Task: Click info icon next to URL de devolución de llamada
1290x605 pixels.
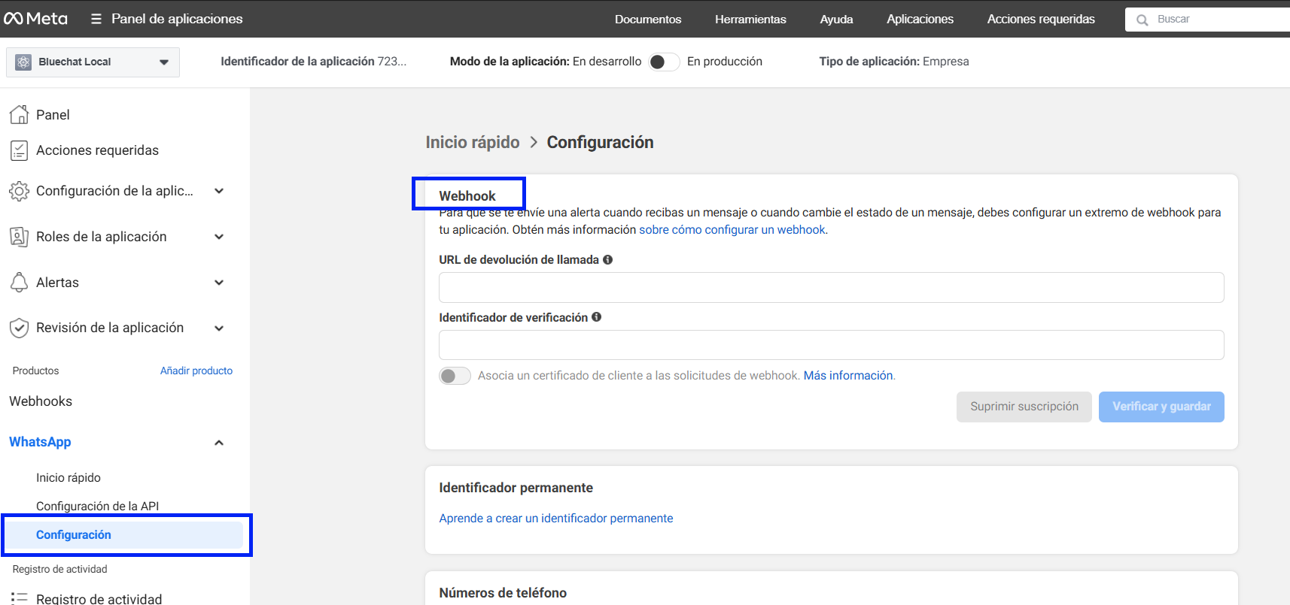Action: tap(607, 259)
